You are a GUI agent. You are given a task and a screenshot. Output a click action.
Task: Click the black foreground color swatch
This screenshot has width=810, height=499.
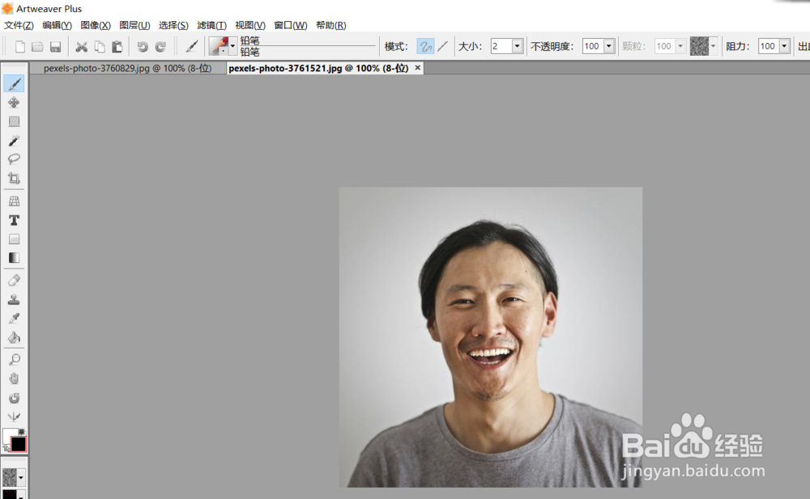tap(18, 444)
